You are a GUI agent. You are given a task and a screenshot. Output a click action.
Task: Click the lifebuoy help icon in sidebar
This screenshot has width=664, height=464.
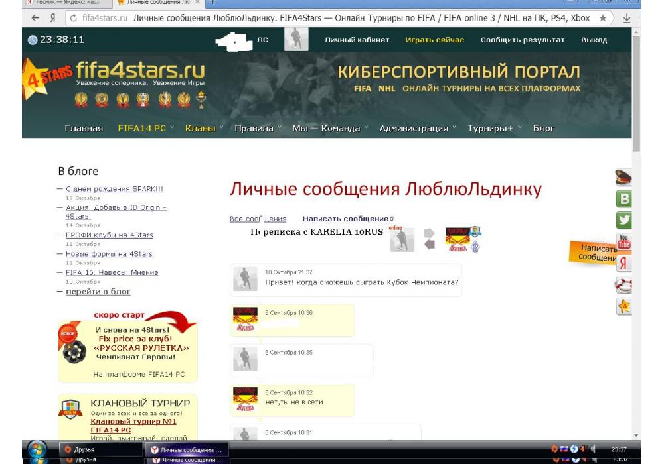(623, 285)
